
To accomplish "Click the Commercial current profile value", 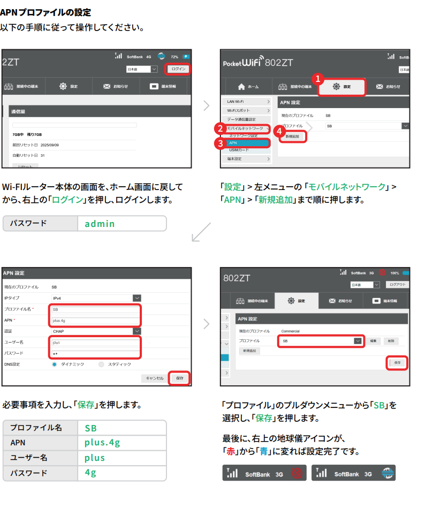I will click(x=290, y=331).
